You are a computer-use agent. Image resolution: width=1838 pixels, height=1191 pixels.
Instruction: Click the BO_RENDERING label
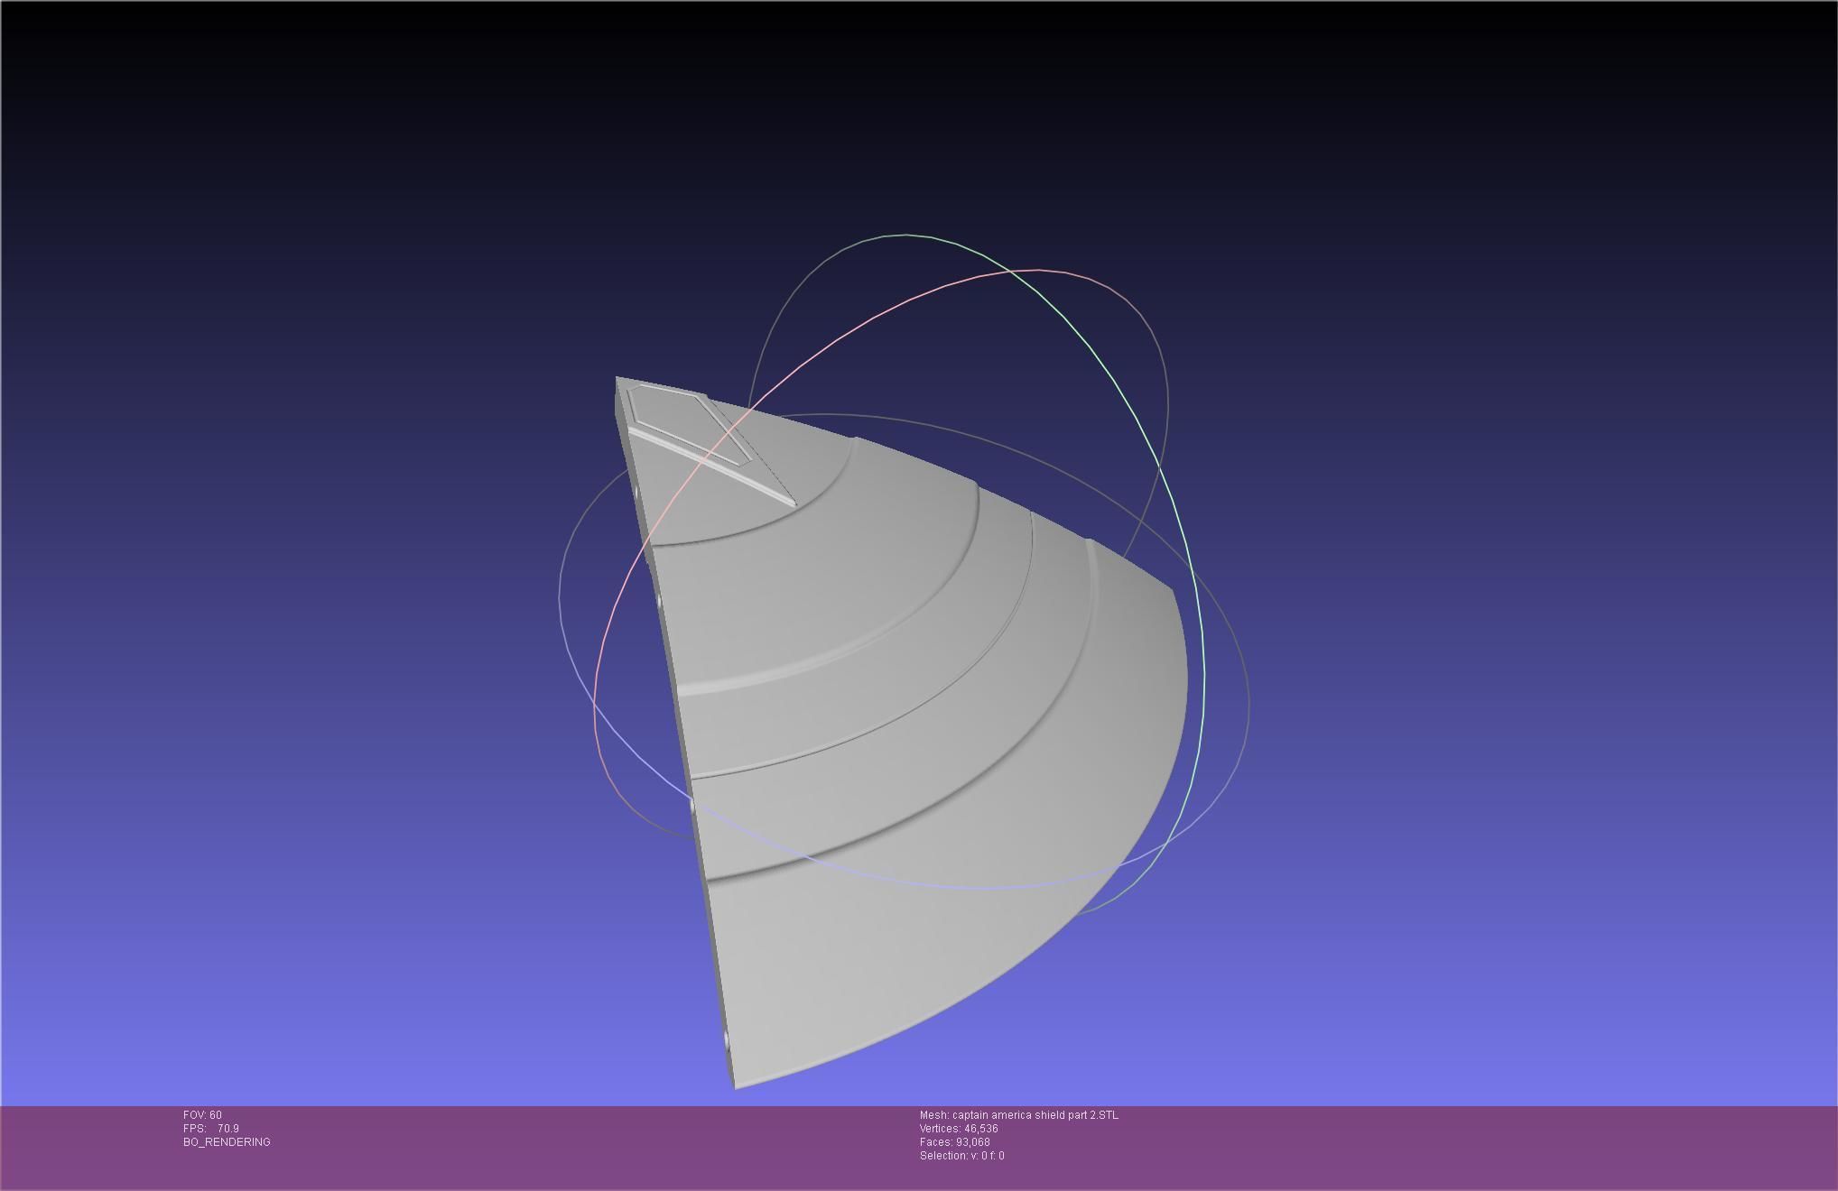pyautogui.click(x=227, y=1142)
